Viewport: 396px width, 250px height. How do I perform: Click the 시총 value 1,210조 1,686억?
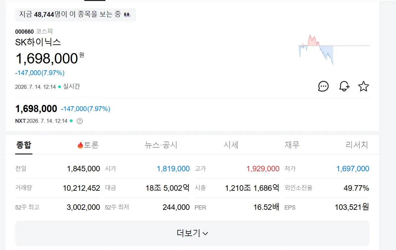tap(252, 188)
